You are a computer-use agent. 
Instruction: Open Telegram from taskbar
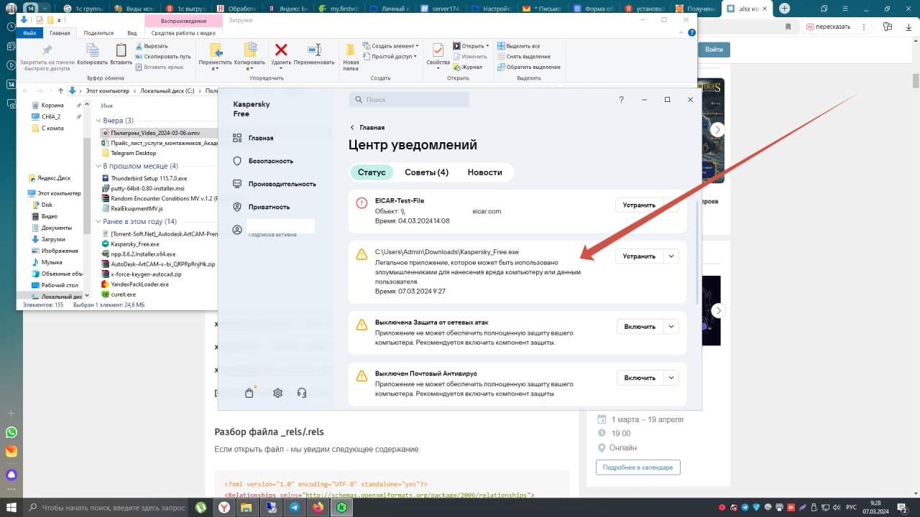295,507
